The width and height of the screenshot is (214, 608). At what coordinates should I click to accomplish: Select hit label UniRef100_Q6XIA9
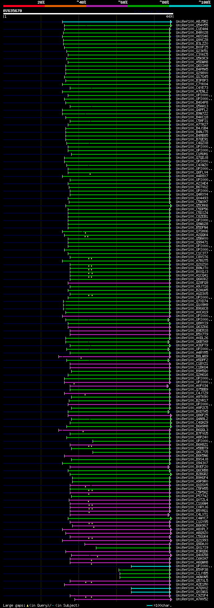point(192,66)
